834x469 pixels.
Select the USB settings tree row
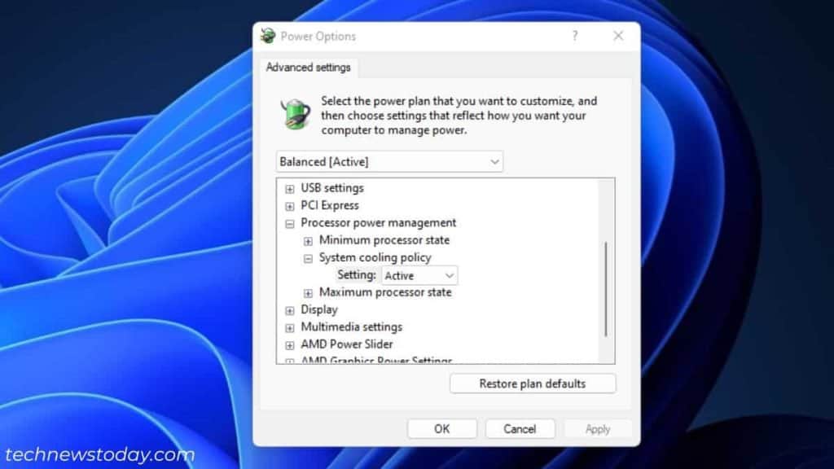pos(332,188)
